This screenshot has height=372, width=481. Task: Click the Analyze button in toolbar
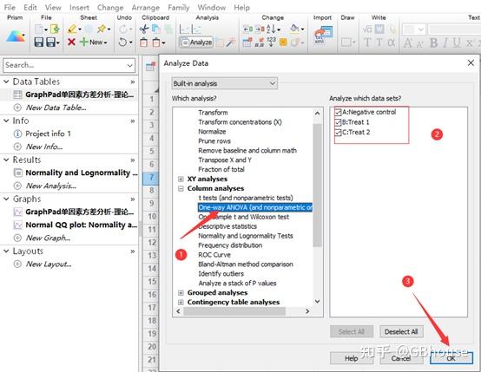(196, 42)
